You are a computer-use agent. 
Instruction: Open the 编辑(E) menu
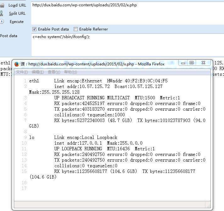point(38,72)
